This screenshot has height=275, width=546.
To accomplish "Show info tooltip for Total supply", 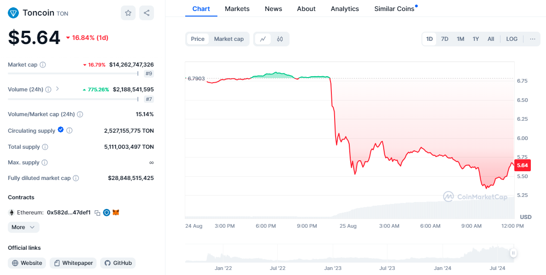I will pyautogui.click(x=45, y=147).
